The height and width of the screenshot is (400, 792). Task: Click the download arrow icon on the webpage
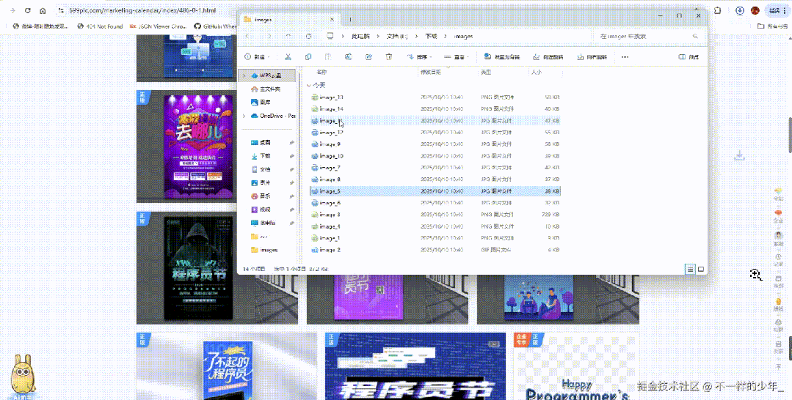tap(739, 155)
